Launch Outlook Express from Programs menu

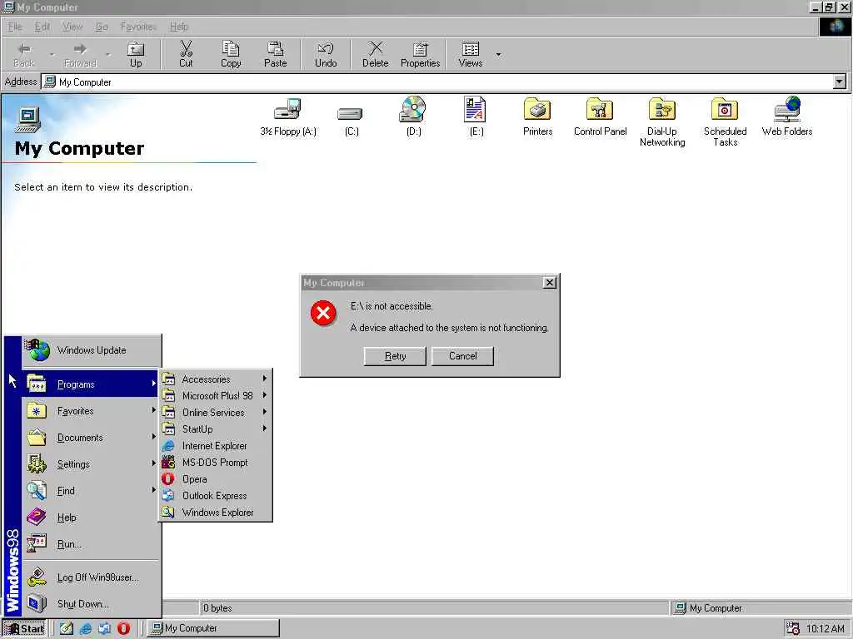[x=216, y=496]
